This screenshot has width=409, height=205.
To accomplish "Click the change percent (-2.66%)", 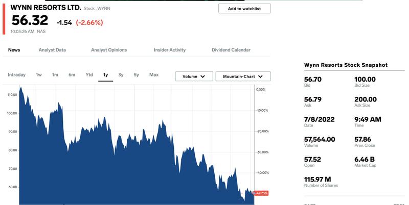I will point(89,22).
